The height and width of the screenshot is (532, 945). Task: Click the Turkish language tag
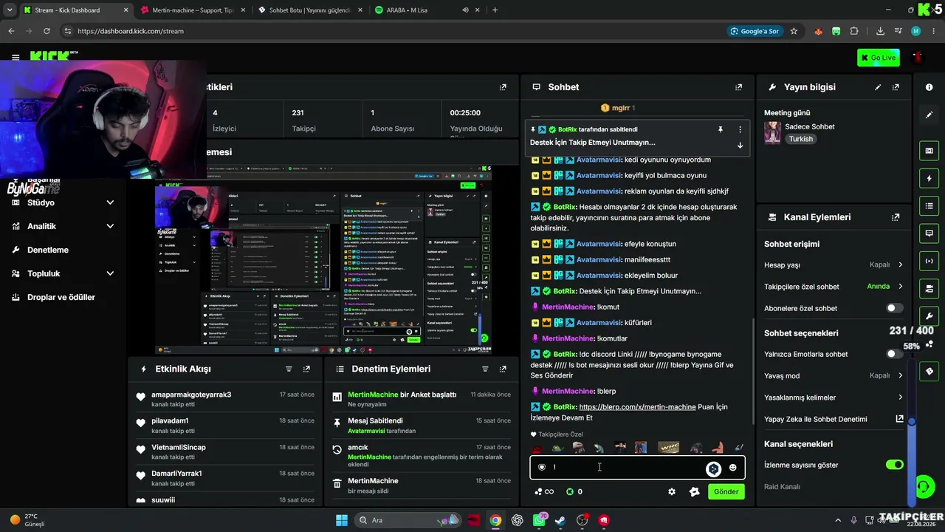tap(801, 139)
